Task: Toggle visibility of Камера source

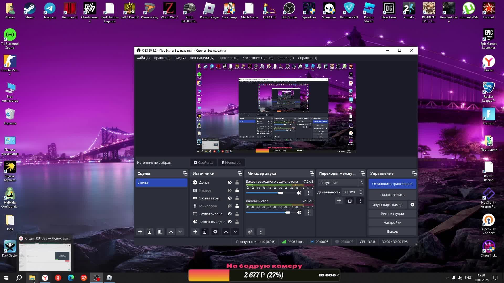Action: click(229, 190)
